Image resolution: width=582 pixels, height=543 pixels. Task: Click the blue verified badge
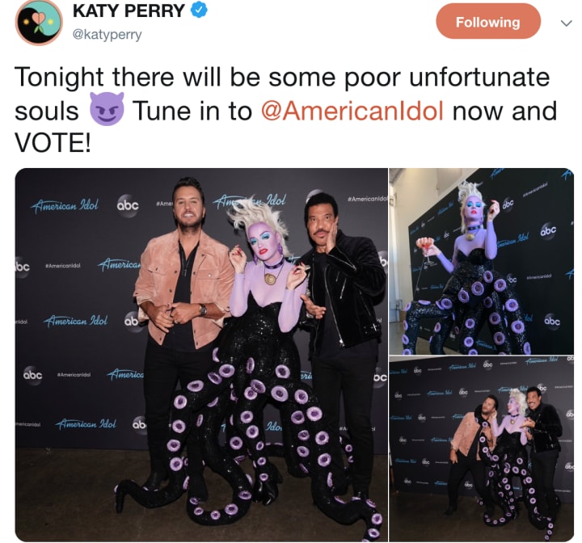coord(200,11)
